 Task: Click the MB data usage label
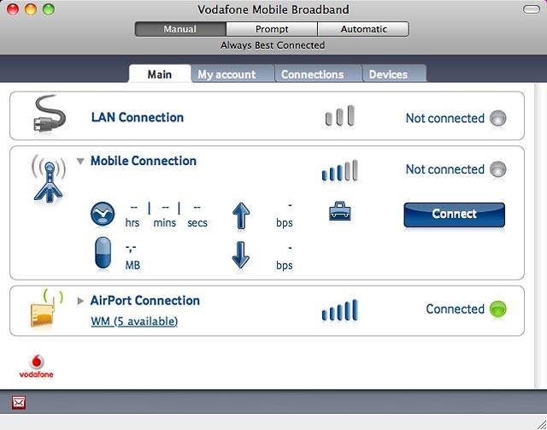[x=132, y=266]
